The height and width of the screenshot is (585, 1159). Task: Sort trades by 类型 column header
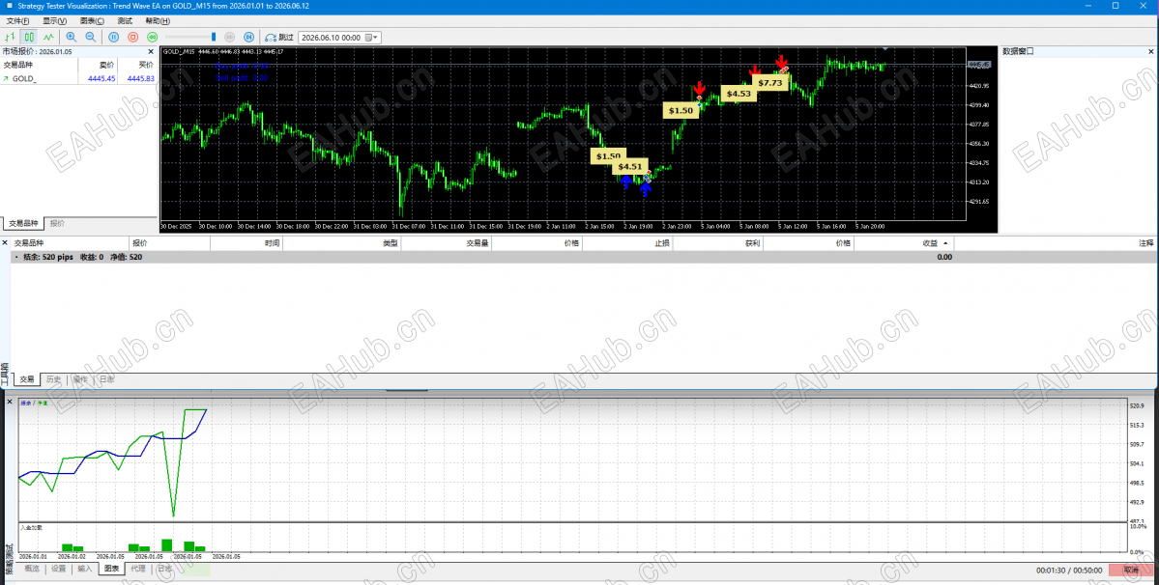[341, 242]
